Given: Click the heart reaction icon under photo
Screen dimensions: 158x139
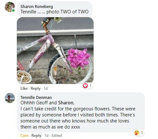Looking at the screenshot, I should (x=85, y=86).
